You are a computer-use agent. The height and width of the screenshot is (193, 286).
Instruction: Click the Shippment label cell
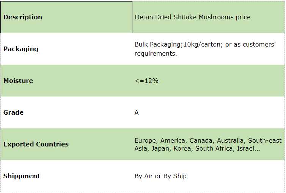(66, 176)
